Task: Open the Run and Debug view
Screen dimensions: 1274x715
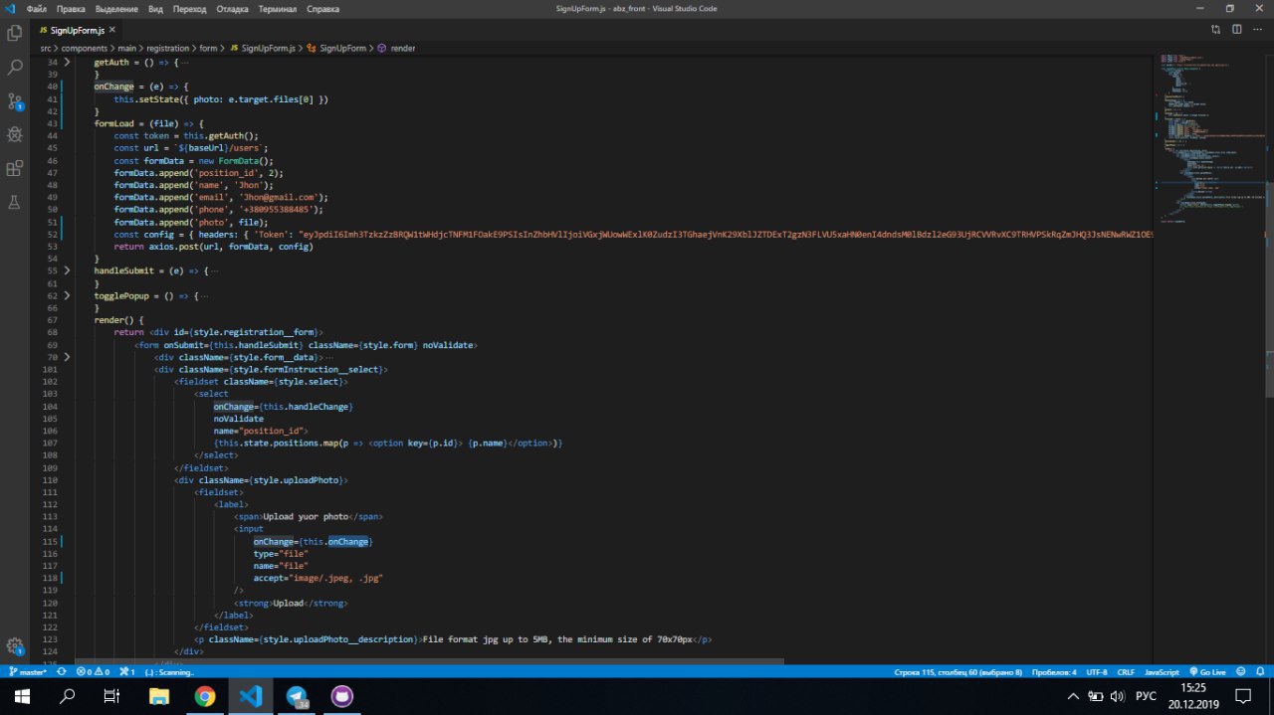Action: pos(15,134)
